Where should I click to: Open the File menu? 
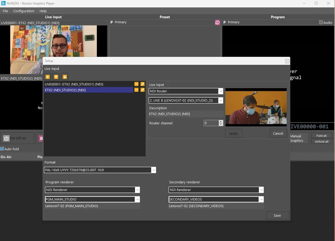(5, 11)
